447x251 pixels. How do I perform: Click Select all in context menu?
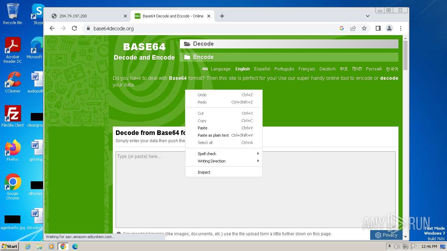pos(223,143)
